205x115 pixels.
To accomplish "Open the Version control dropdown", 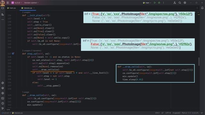I will coord(31,3).
